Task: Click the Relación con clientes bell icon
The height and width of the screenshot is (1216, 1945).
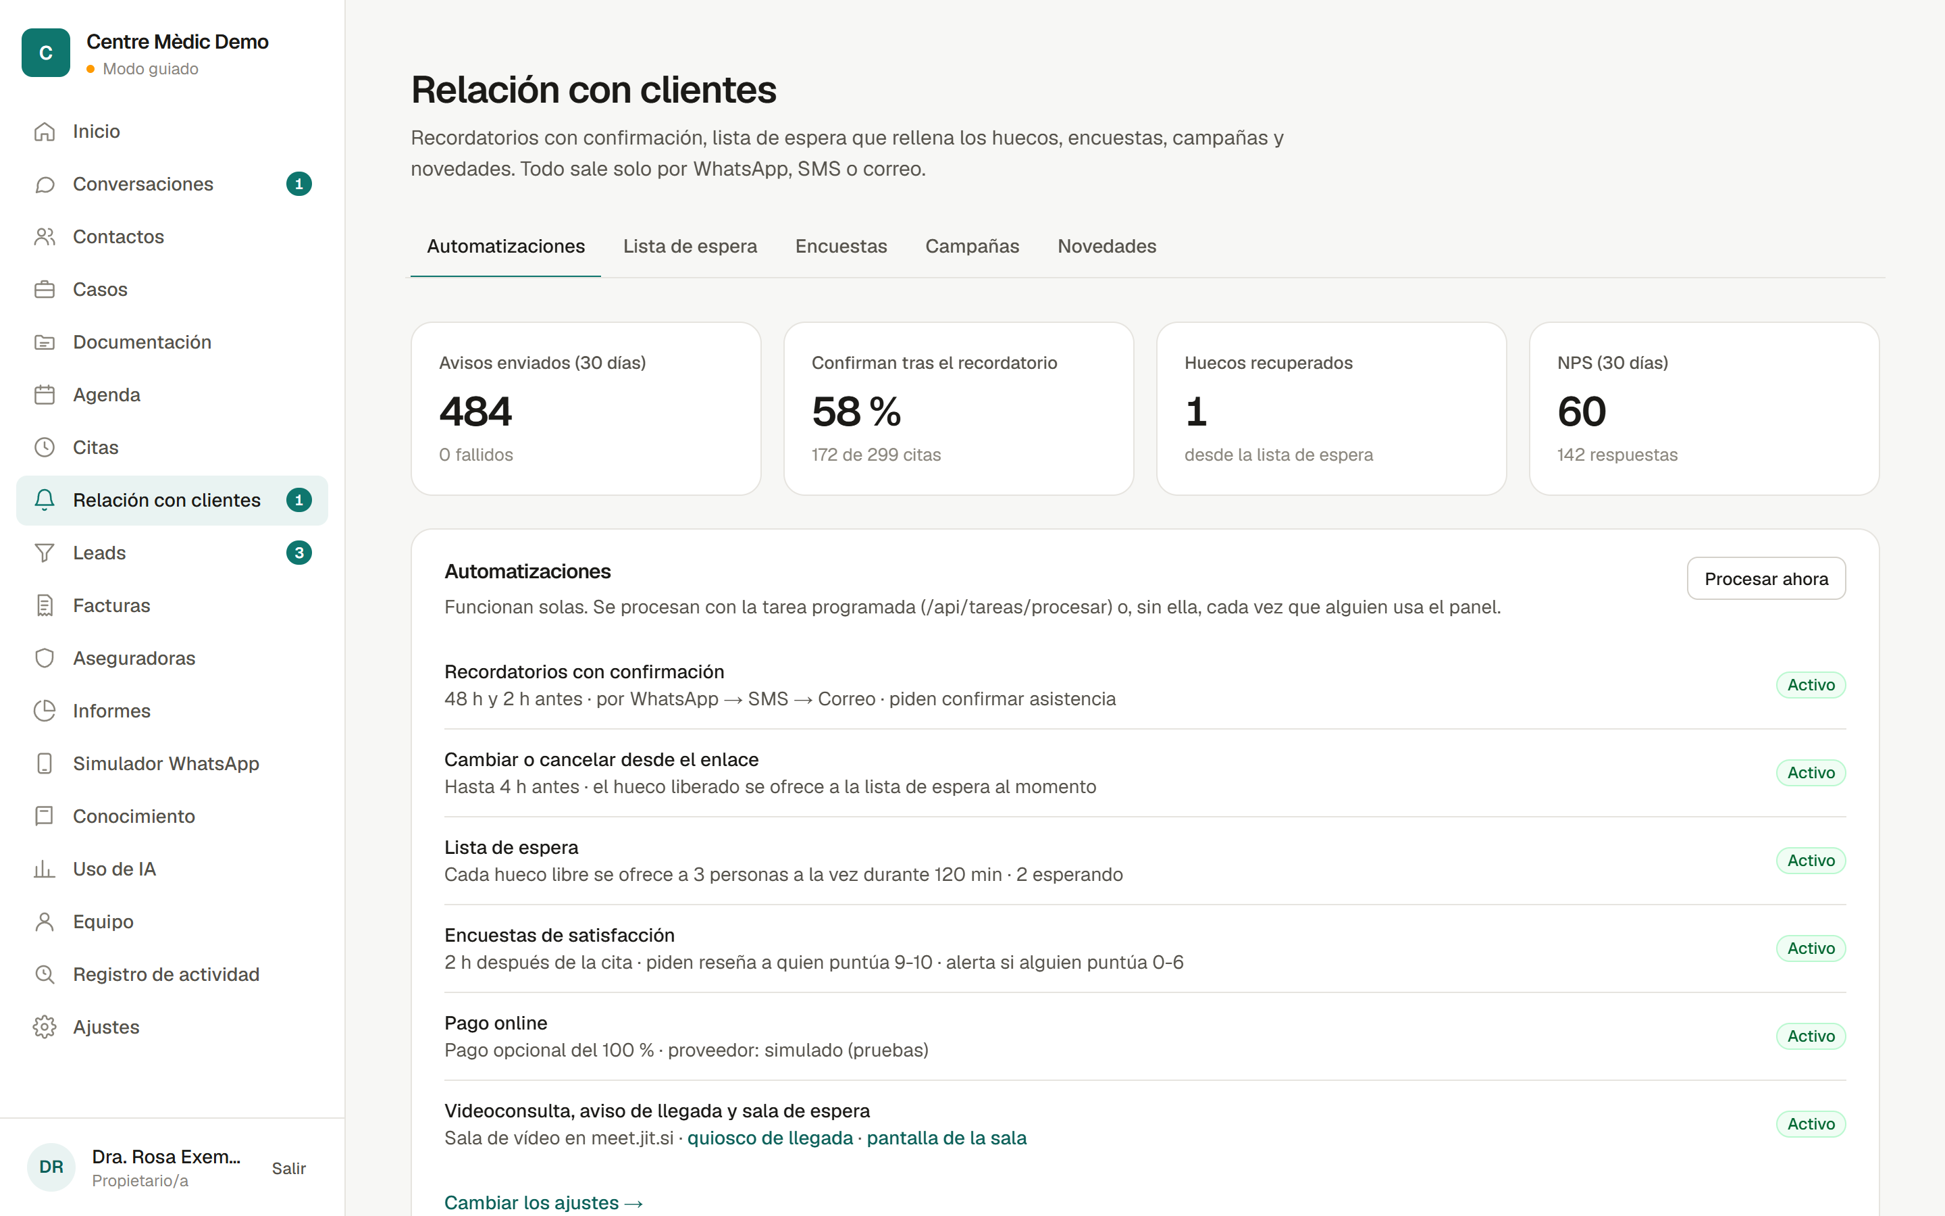Action: 45,500
